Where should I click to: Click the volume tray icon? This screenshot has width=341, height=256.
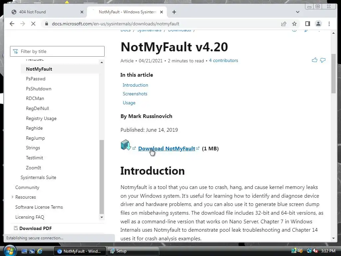tap(315, 251)
